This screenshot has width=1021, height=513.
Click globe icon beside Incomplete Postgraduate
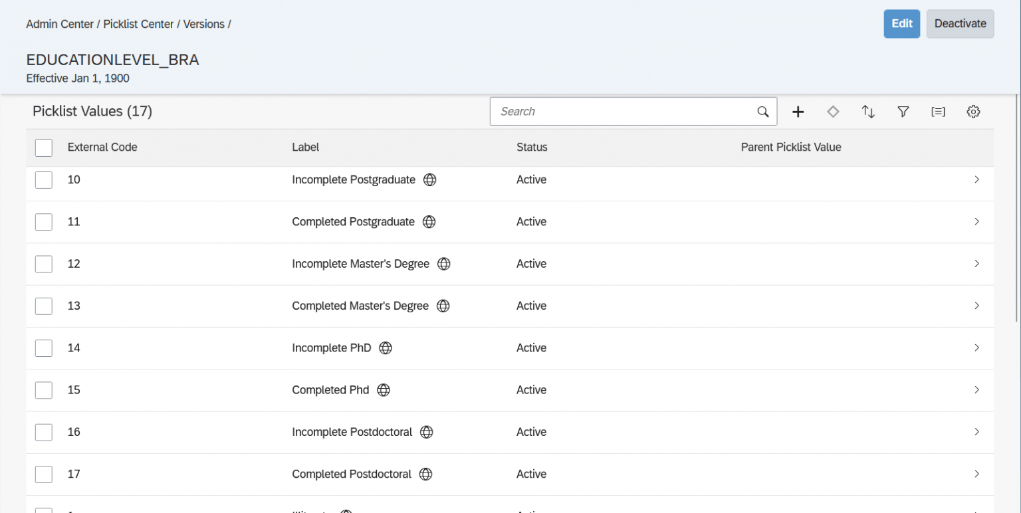tap(430, 180)
